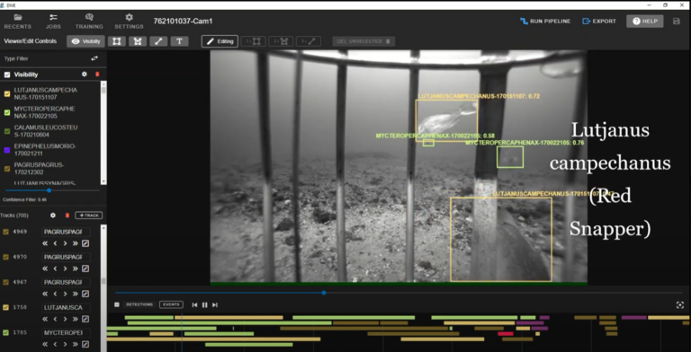Select the line annotation tool icon

pos(158,41)
